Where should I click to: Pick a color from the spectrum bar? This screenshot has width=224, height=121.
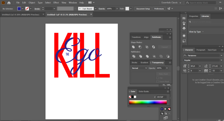148,102
